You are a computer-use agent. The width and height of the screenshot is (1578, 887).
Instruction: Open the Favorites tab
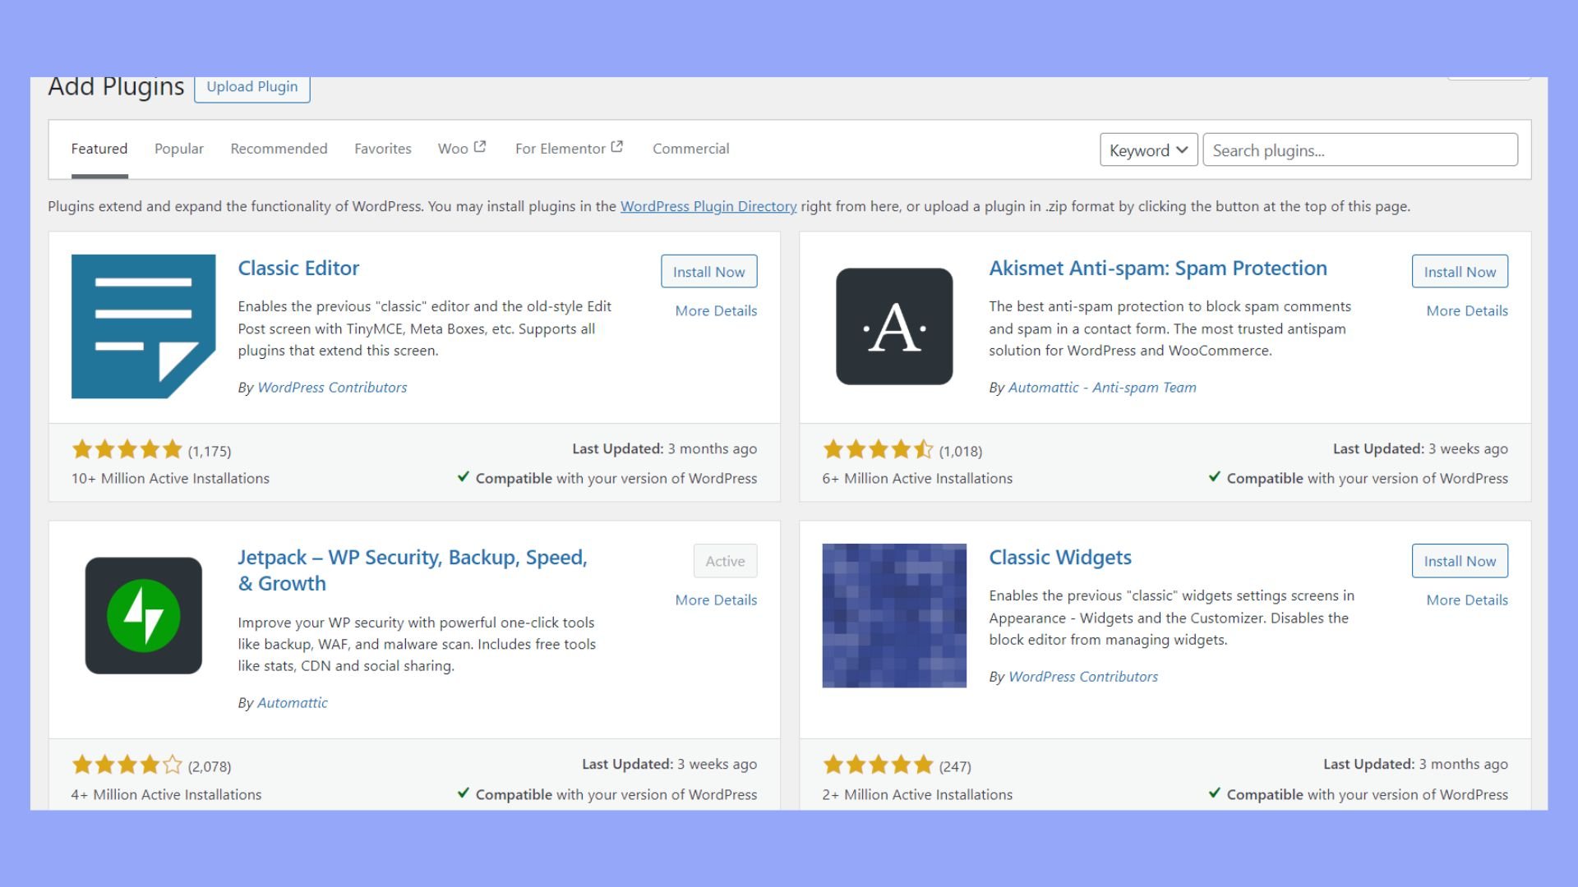pos(382,149)
